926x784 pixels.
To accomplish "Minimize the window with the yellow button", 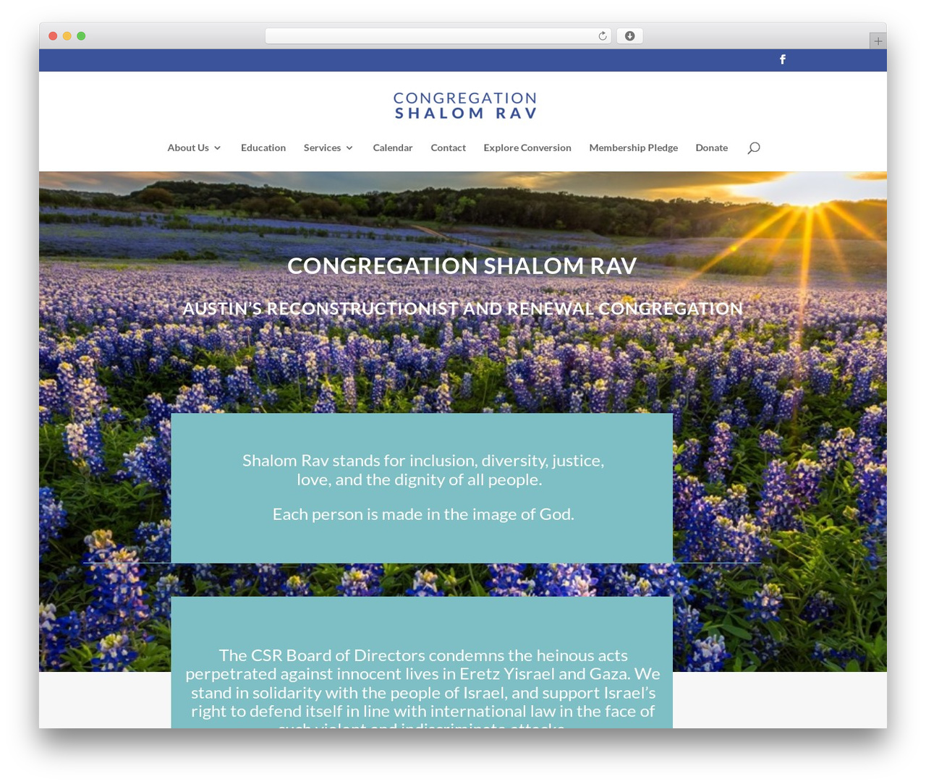I will (x=67, y=36).
